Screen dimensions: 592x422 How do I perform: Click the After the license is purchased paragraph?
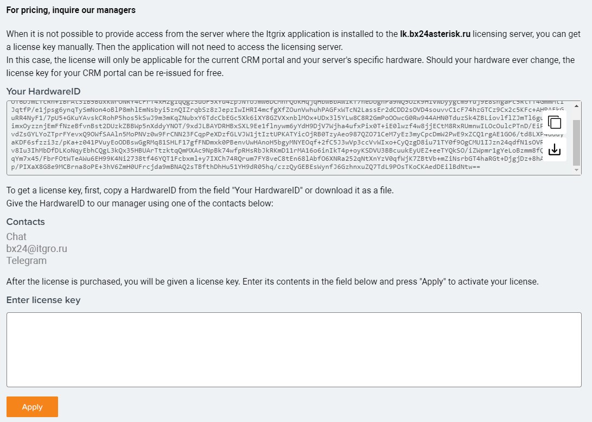pyautogui.click(x=272, y=282)
